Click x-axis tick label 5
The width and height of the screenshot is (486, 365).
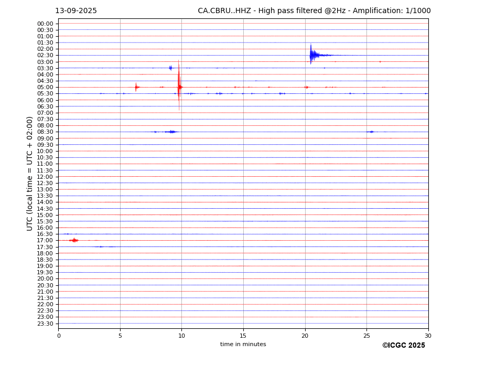click(x=120, y=336)
